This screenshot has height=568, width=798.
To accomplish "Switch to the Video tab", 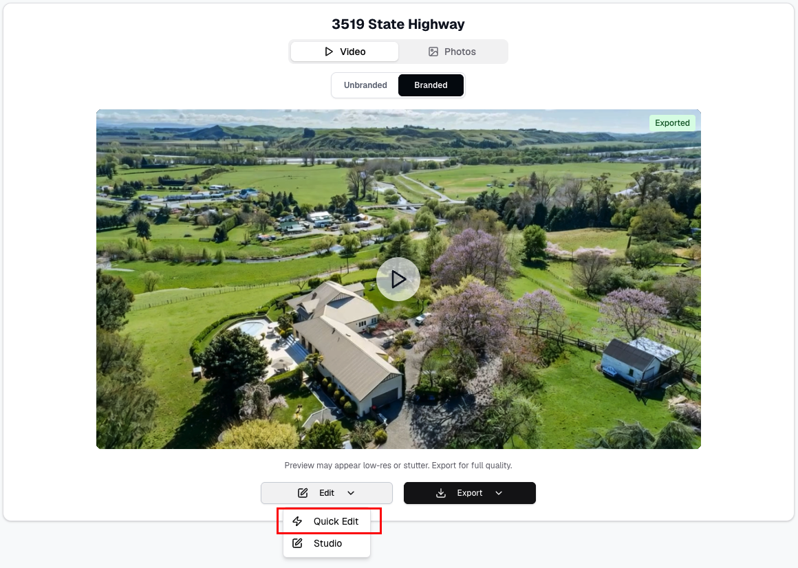I will coord(345,52).
